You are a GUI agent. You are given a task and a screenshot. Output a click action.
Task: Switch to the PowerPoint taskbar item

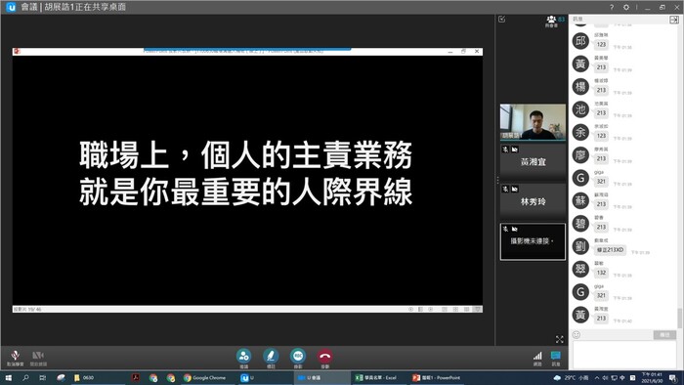point(437,377)
